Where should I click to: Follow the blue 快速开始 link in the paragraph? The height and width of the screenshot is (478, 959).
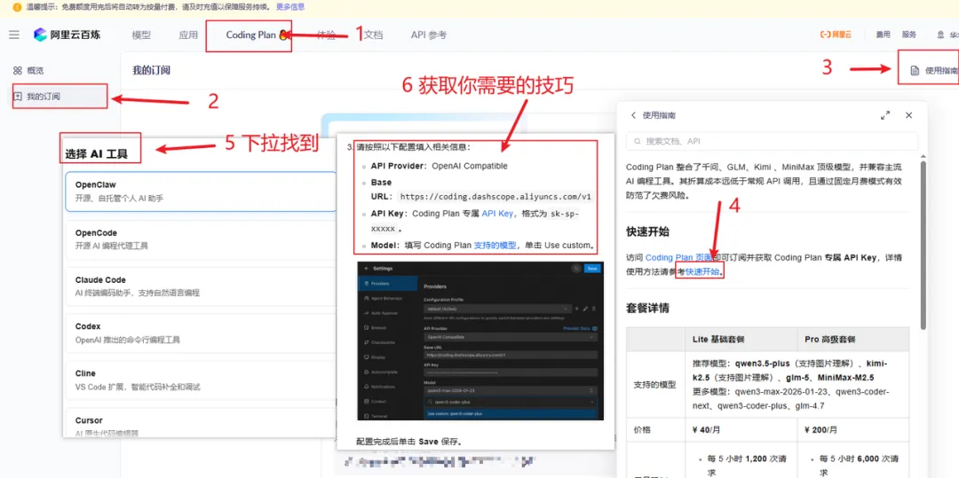[x=702, y=271]
